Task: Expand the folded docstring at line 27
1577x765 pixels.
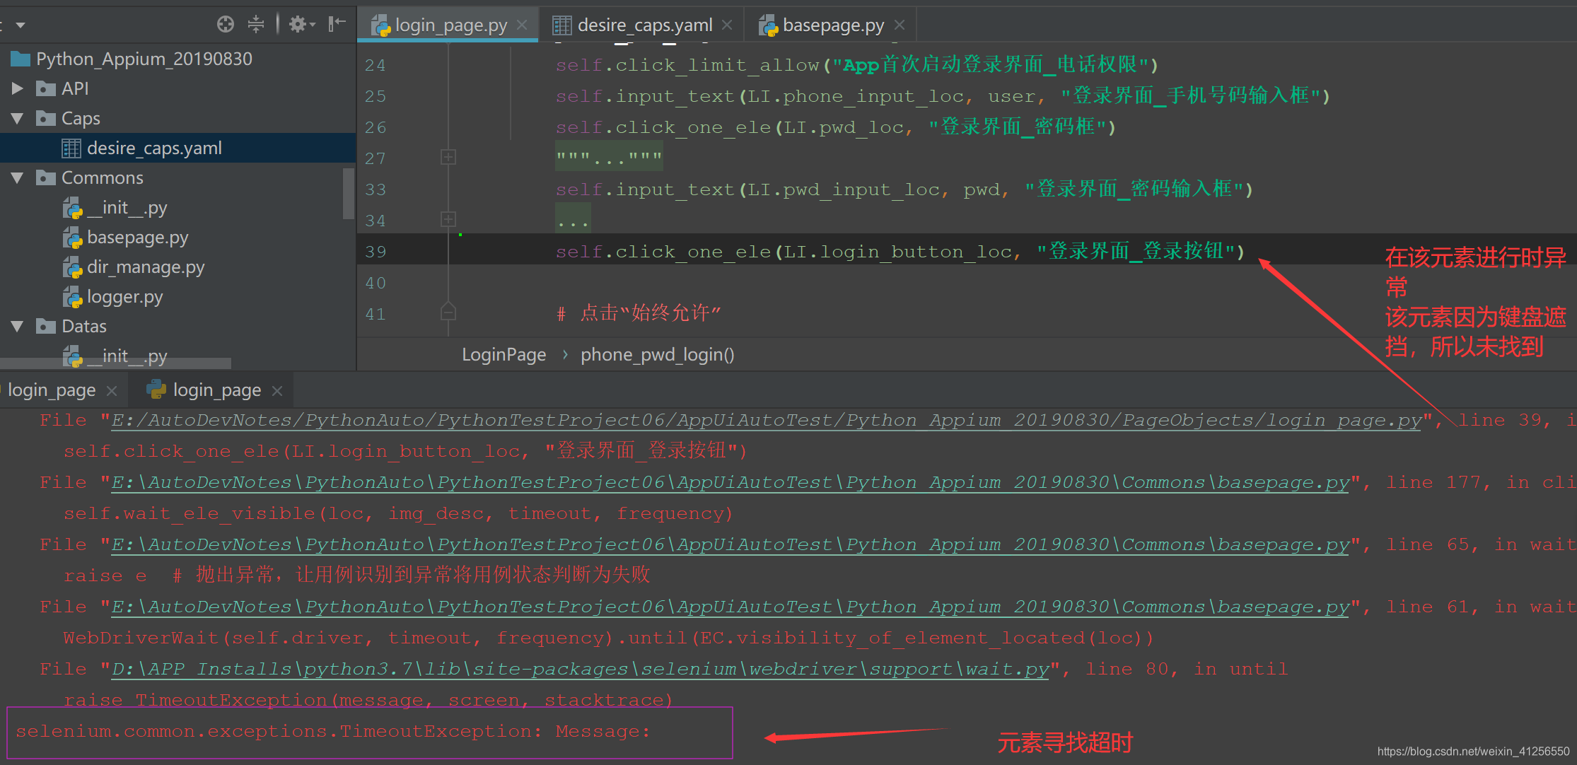Action: click(448, 157)
